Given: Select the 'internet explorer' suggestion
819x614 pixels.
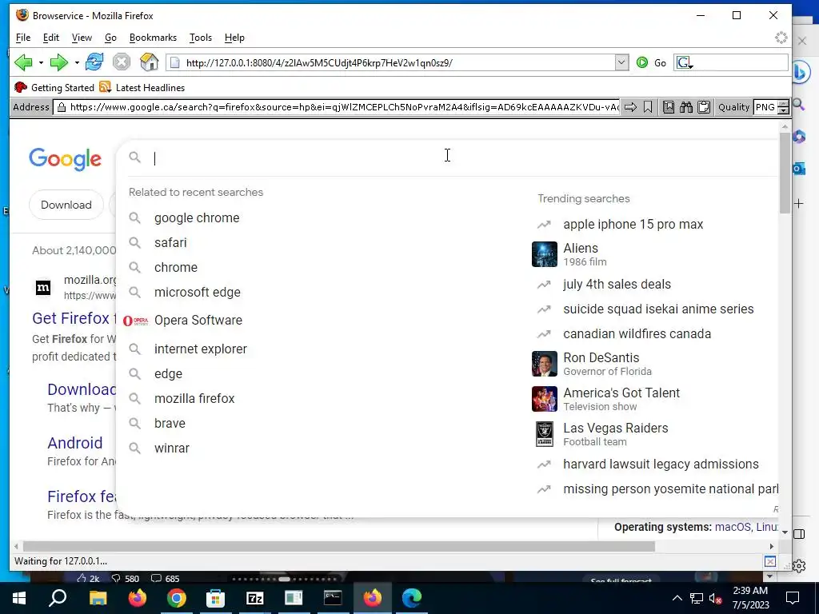Looking at the screenshot, I should [201, 349].
